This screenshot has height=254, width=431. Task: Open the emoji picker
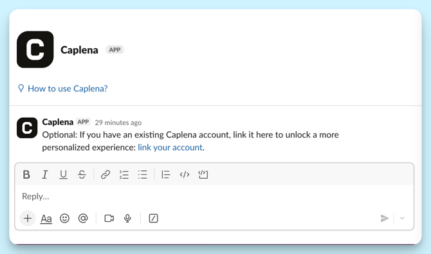(x=64, y=219)
